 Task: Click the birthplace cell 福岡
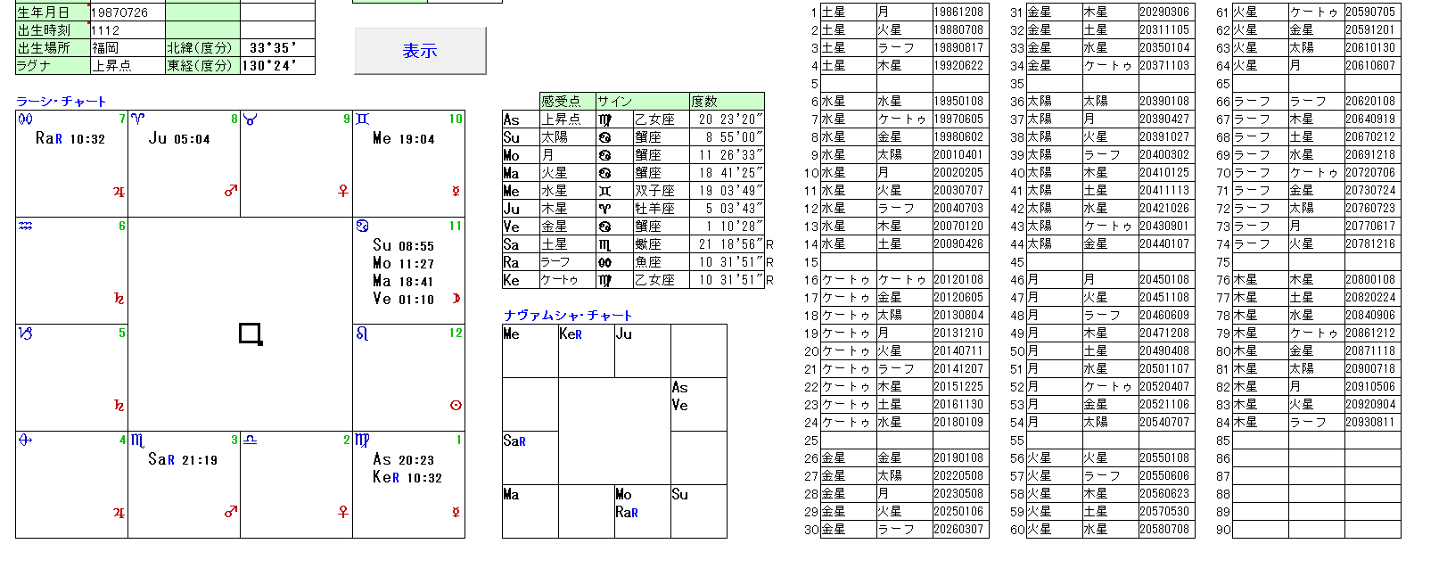(x=127, y=48)
